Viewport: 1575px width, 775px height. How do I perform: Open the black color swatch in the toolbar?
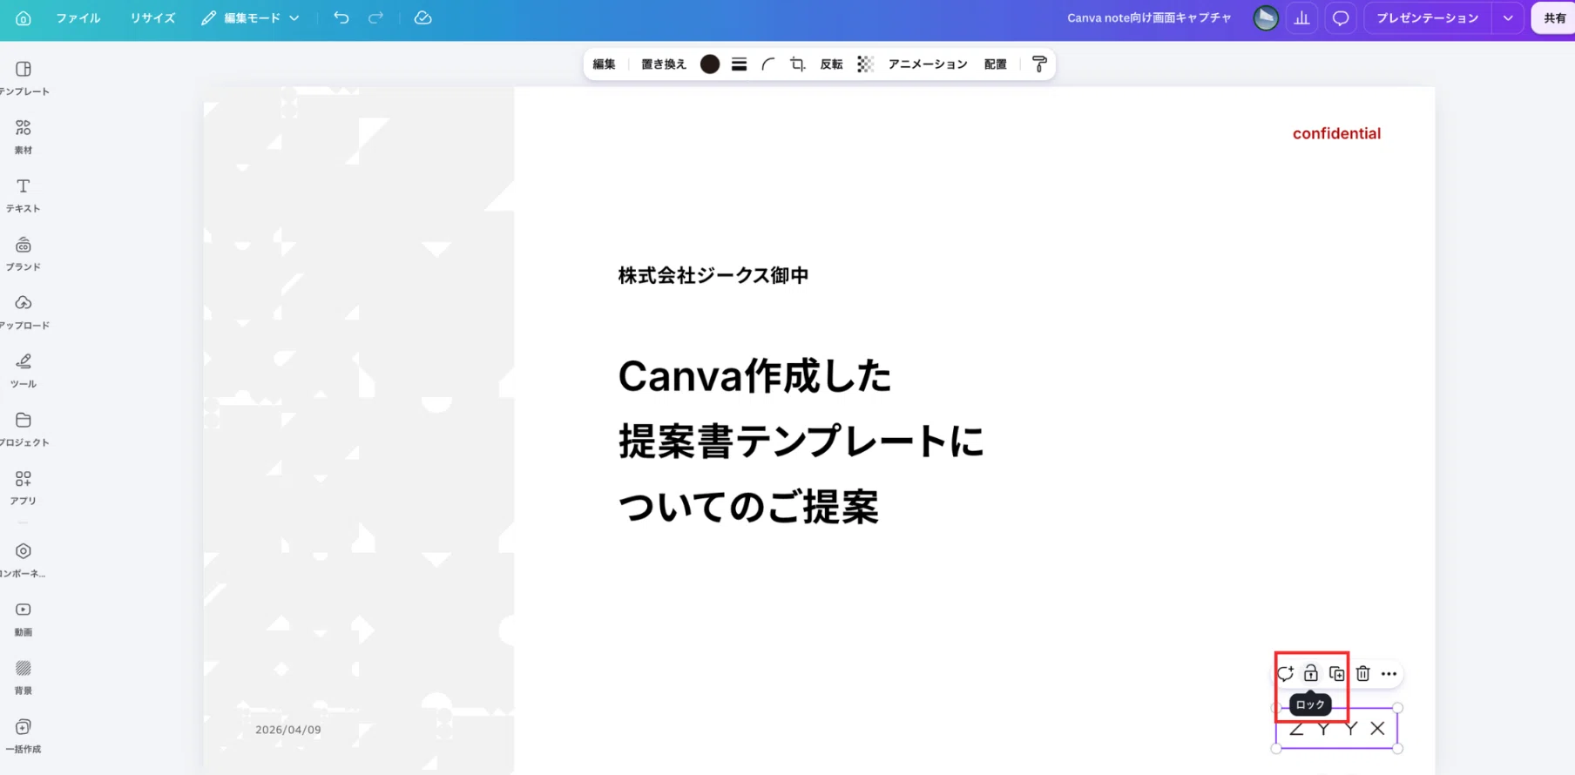pyautogui.click(x=710, y=64)
